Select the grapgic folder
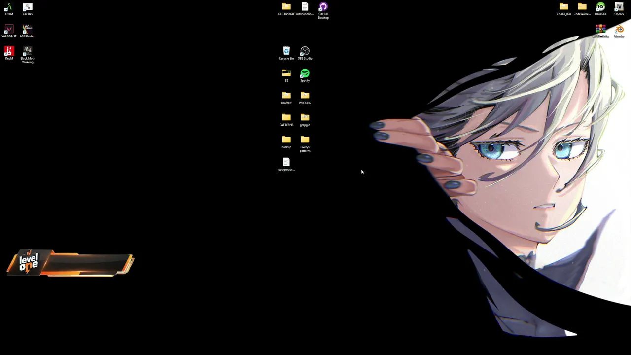The width and height of the screenshot is (631, 355). (x=305, y=120)
